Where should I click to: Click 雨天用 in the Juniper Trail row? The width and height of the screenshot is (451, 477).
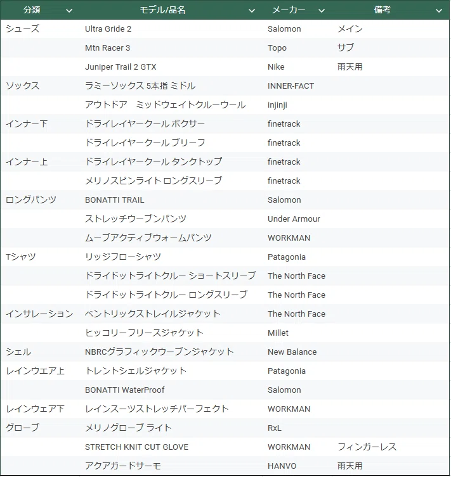350,67
